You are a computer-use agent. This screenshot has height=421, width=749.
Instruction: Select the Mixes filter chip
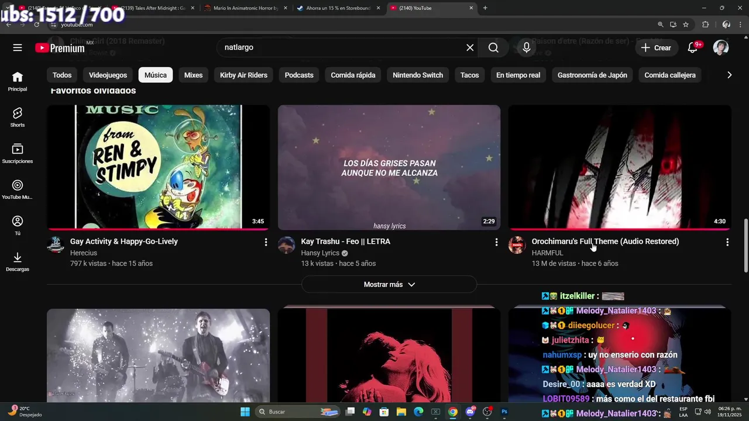(x=193, y=75)
